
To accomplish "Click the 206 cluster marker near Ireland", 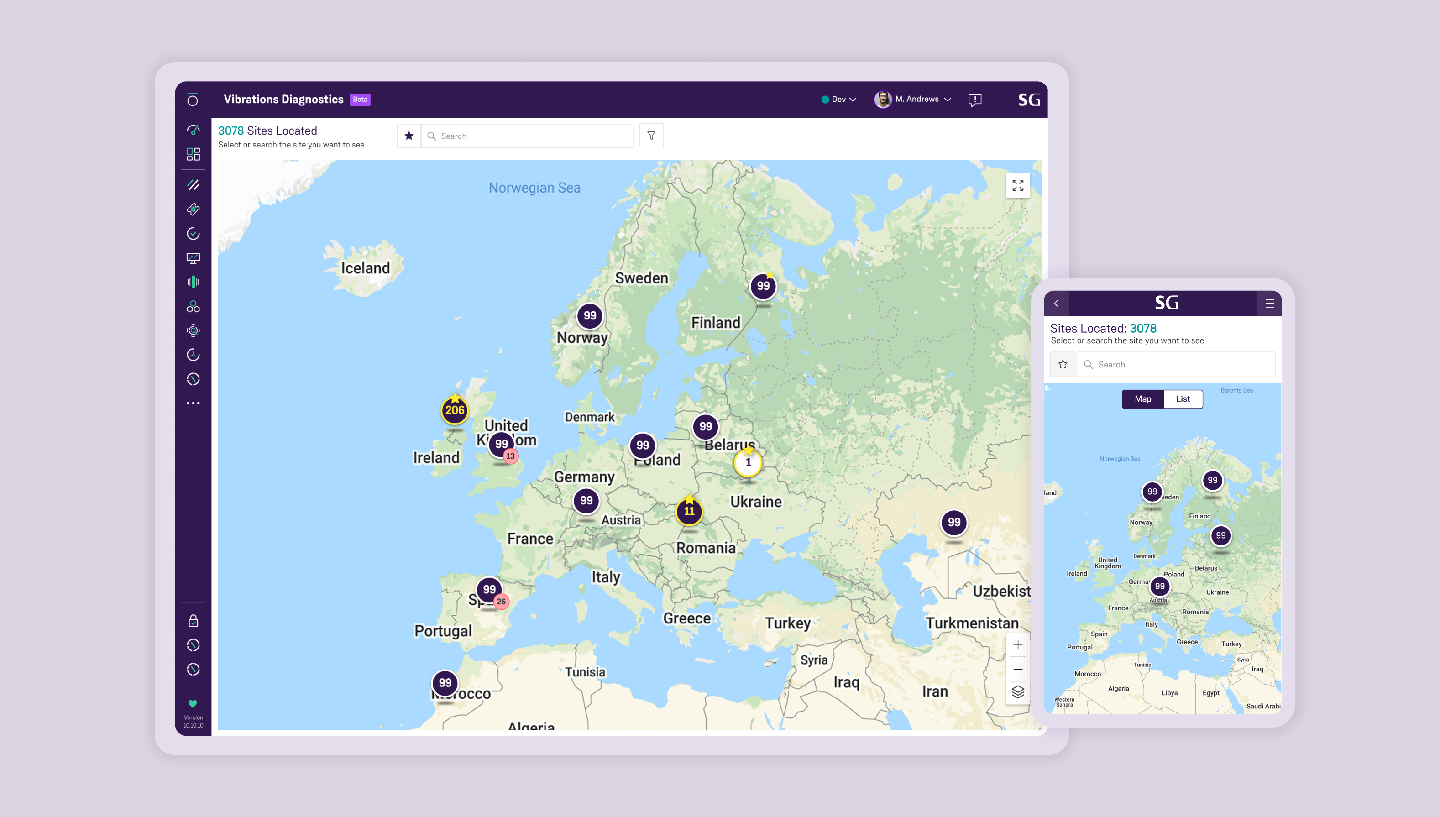I will point(455,410).
